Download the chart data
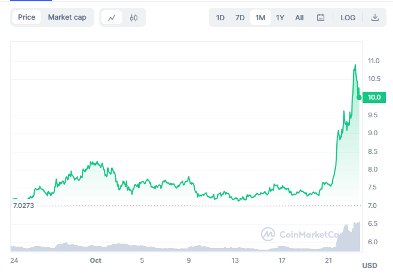 [x=375, y=17]
